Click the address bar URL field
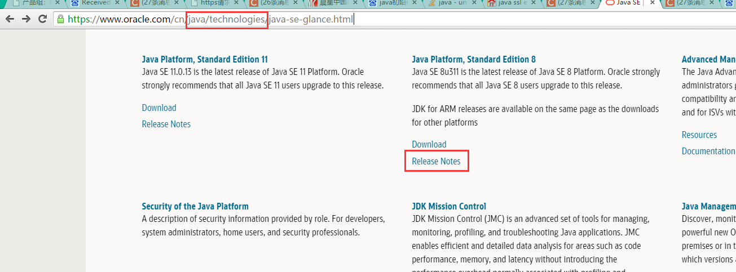The width and height of the screenshot is (736, 272). point(395,19)
